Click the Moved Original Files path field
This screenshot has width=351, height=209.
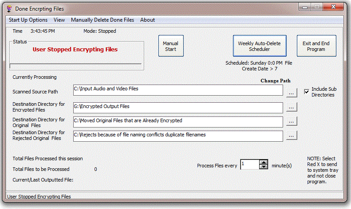coord(178,122)
